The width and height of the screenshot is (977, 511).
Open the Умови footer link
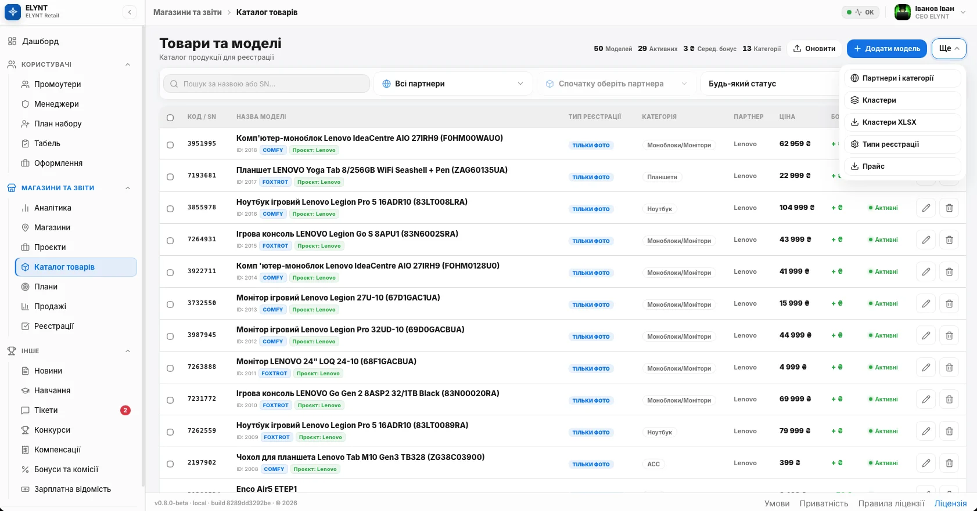point(777,503)
